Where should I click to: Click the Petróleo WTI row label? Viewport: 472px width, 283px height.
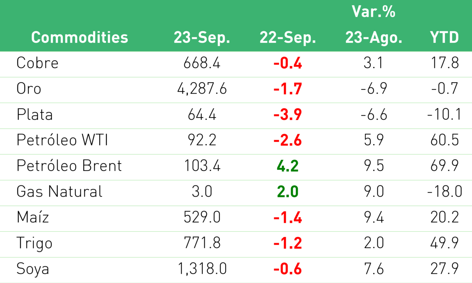[62, 140]
